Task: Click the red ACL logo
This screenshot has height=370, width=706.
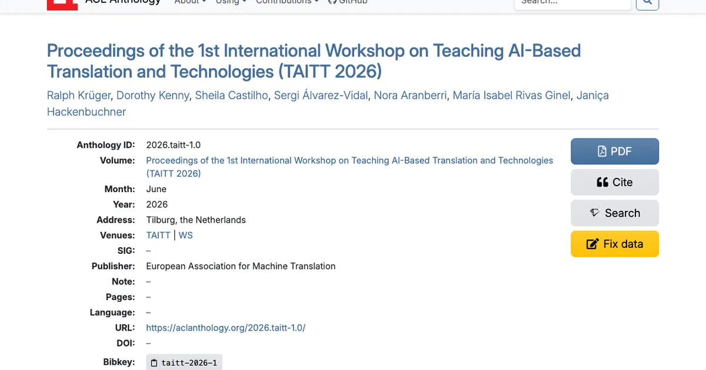Action: point(62,4)
